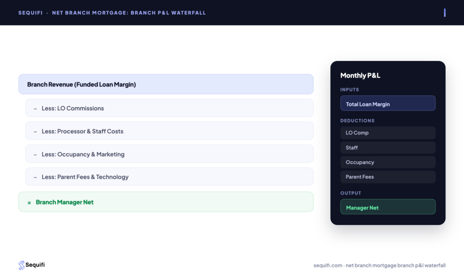Click the Total Loan Margin input field

pos(388,104)
